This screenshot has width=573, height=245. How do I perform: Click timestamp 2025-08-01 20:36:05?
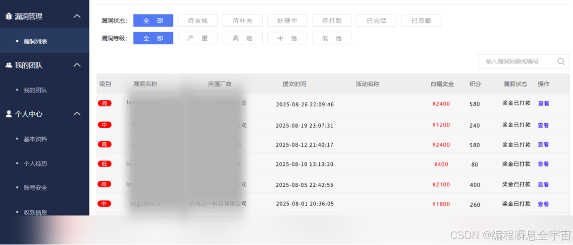tap(305, 204)
